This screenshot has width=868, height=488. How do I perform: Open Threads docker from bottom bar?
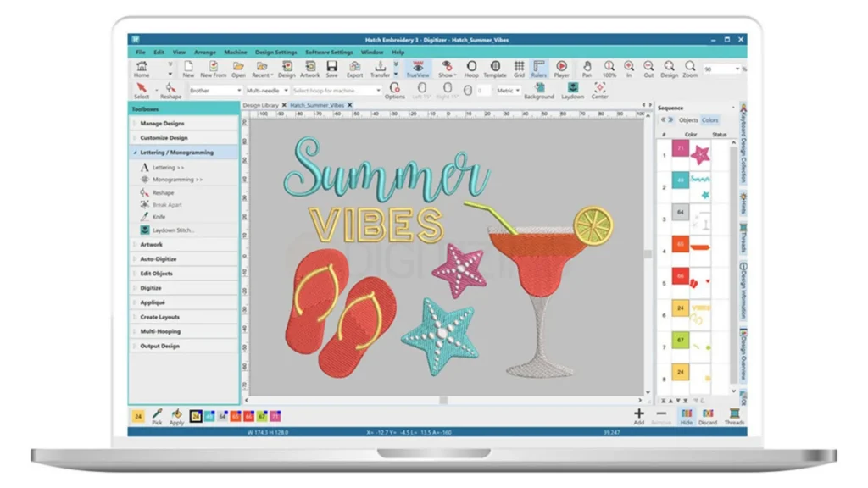coord(734,416)
